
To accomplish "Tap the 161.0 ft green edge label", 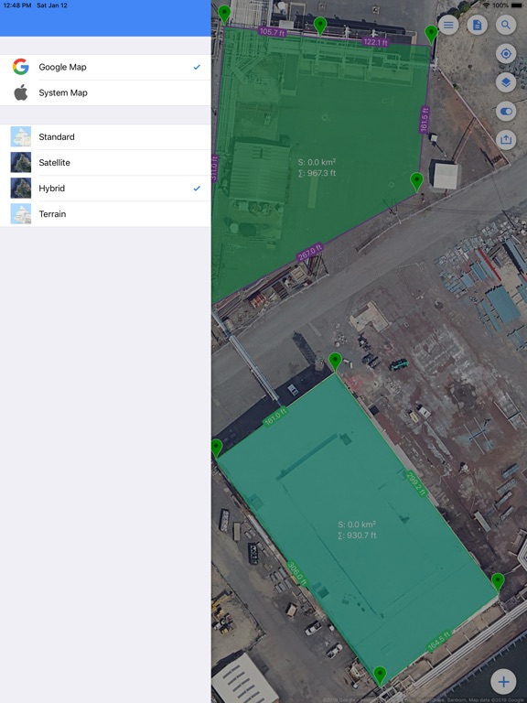I will pyautogui.click(x=274, y=417).
